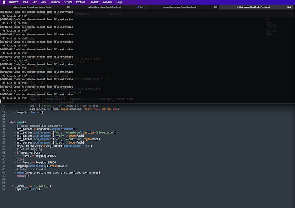Screen dimensions: 295x208
Task: Open the Edit menu
Action: point(34,2)
